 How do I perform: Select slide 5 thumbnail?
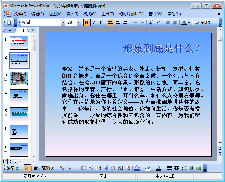point(19,114)
